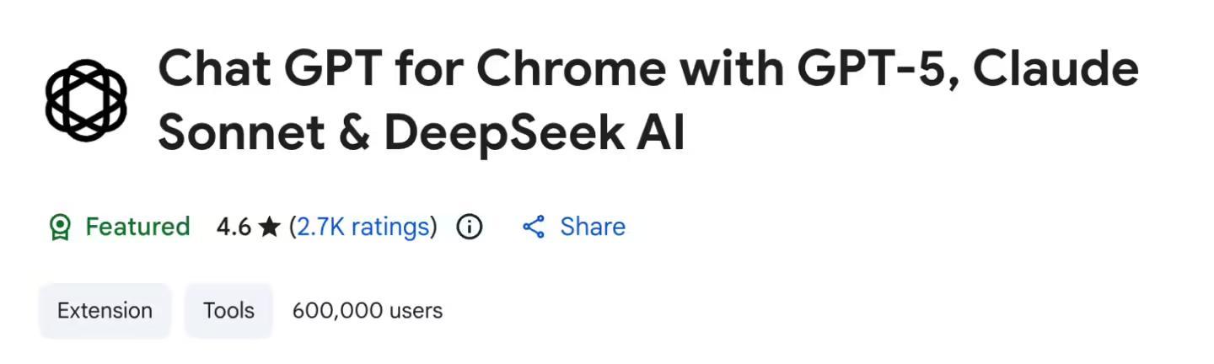1214x364 pixels.
Task: Open the ratings info circle icon
Action: pyautogui.click(x=469, y=227)
